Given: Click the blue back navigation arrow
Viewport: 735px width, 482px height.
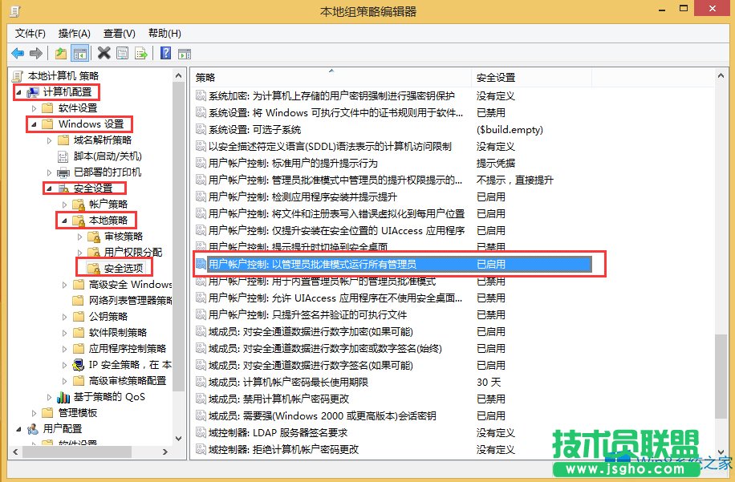Looking at the screenshot, I should coord(18,52).
